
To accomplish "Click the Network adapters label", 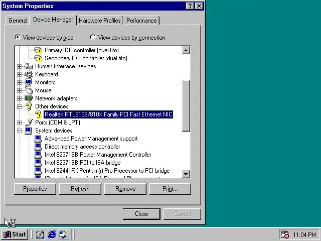I will 56,98.
